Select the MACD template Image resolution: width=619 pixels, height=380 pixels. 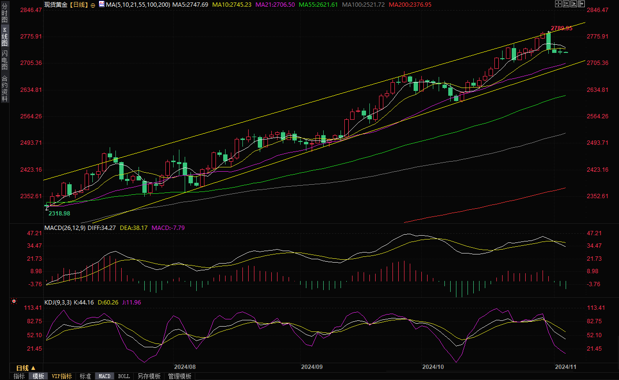pos(104,376)
